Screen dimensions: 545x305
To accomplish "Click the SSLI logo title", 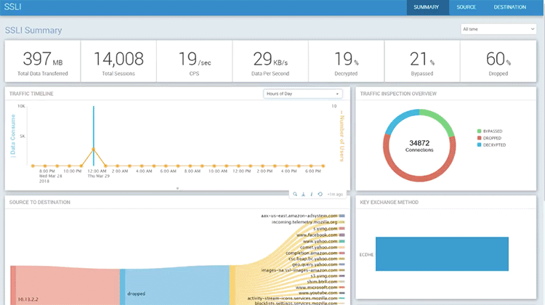I will coord(12,7).
